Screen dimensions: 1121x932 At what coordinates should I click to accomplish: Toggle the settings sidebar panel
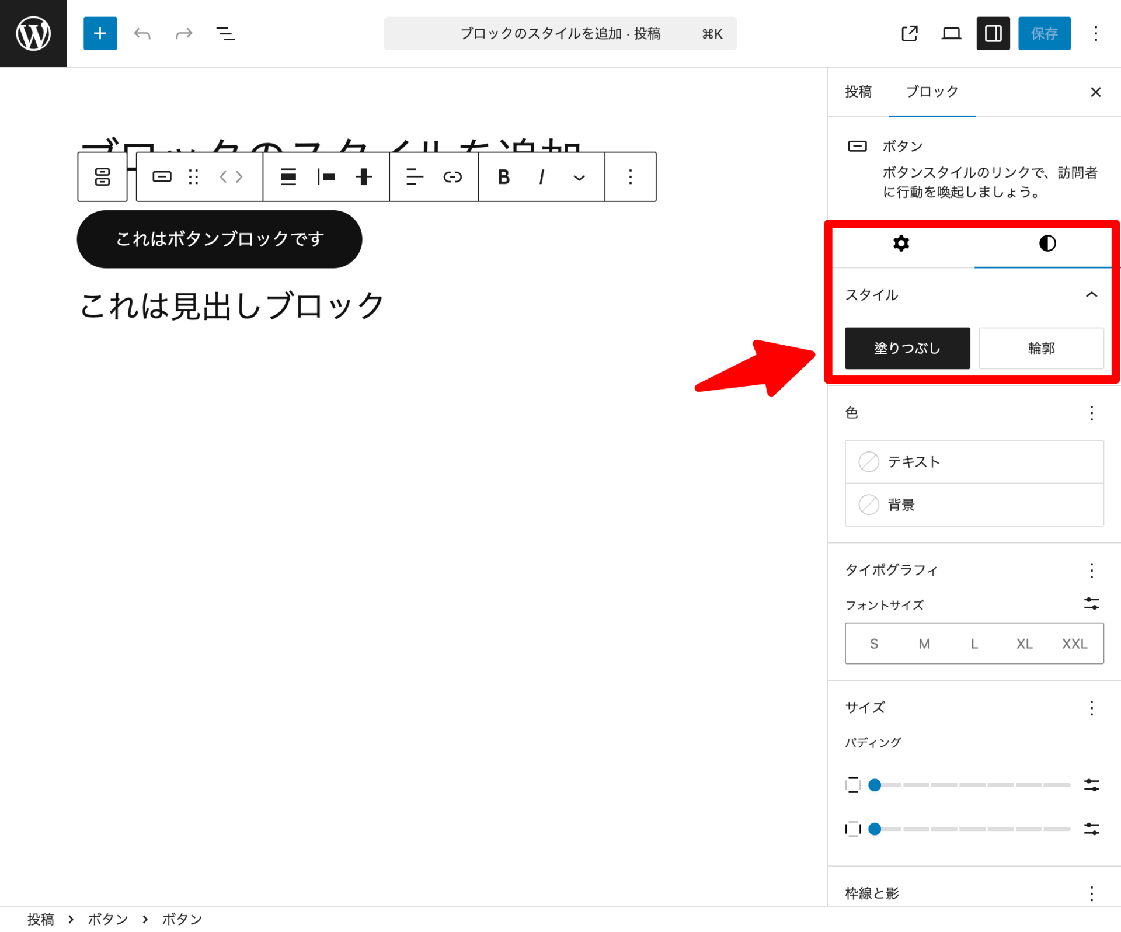click(x=993, y=33)
